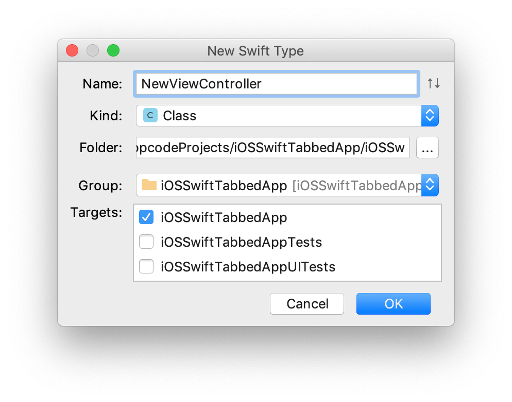This screenshot has height=402, width=512.
Task: Open the Kind dropdown showing Class
Action: 278,116
